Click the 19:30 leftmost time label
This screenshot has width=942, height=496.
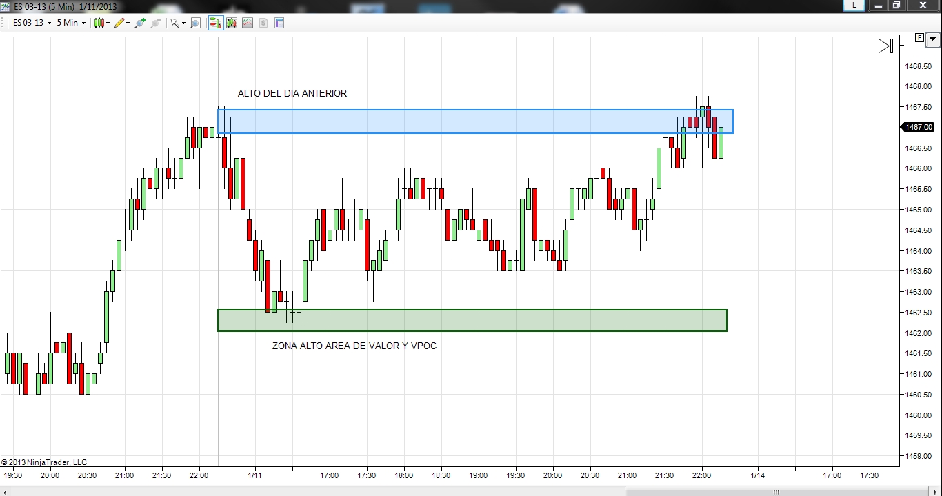[x=13, y=475]
